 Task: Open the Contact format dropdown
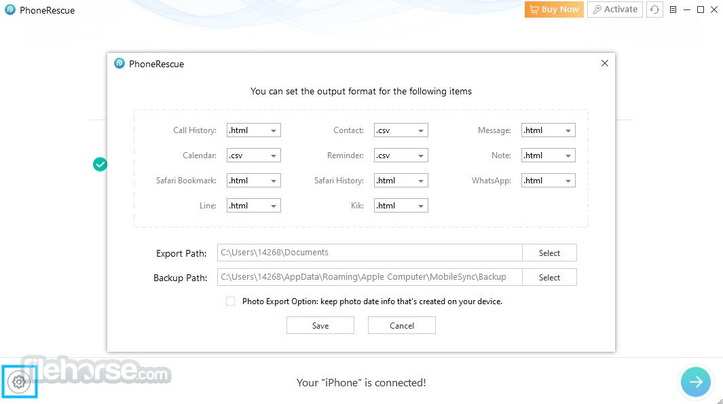(401, 130)
